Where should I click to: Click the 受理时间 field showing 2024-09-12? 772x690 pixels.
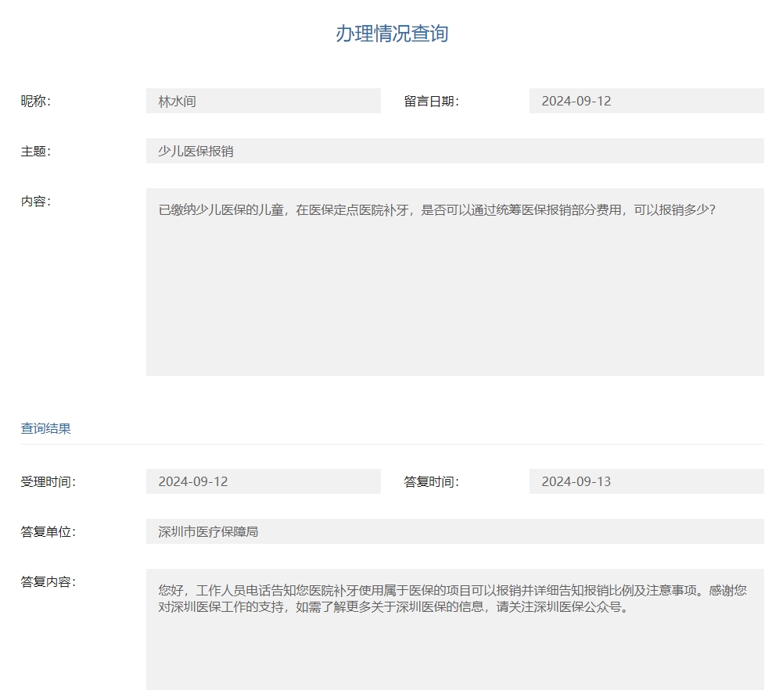pos(263,481)
